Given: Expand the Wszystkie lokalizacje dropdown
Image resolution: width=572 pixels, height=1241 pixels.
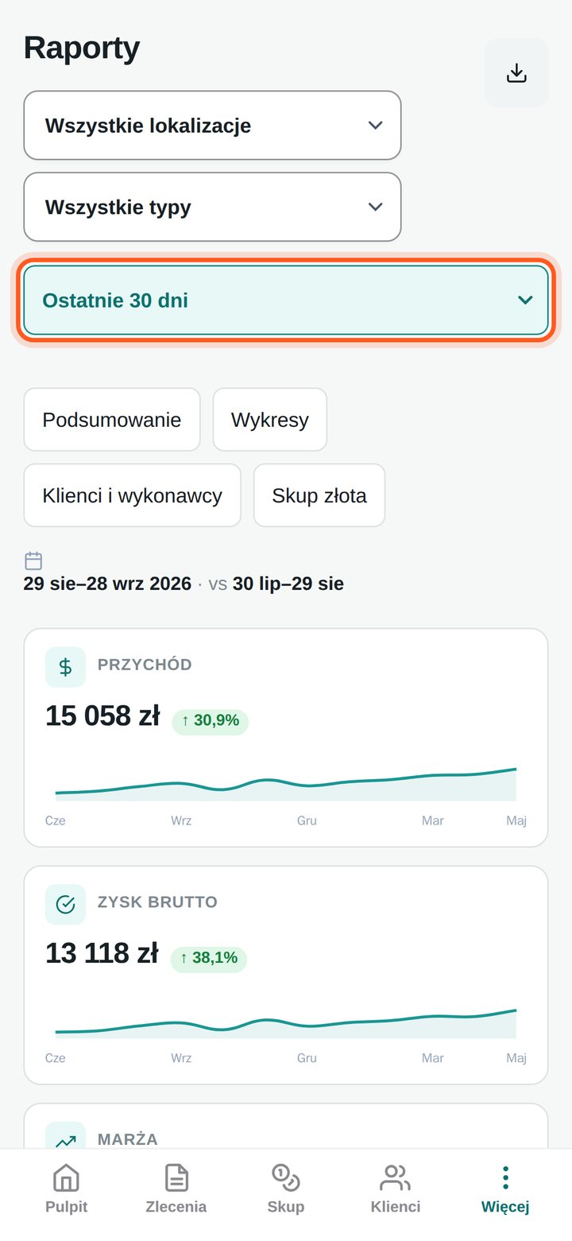Looking at the screenshot, I should tap(212, 126).
